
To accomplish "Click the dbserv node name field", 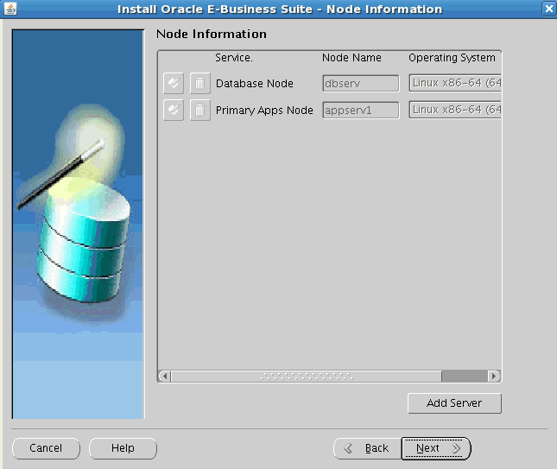I will coord(361,84).
